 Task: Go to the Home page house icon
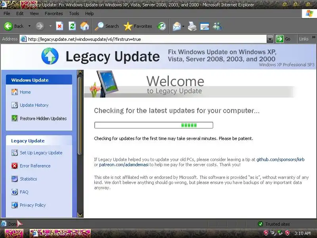click(x=84, y=26)
